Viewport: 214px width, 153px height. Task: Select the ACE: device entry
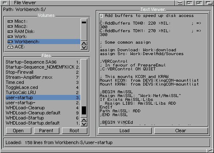(44, 47)
